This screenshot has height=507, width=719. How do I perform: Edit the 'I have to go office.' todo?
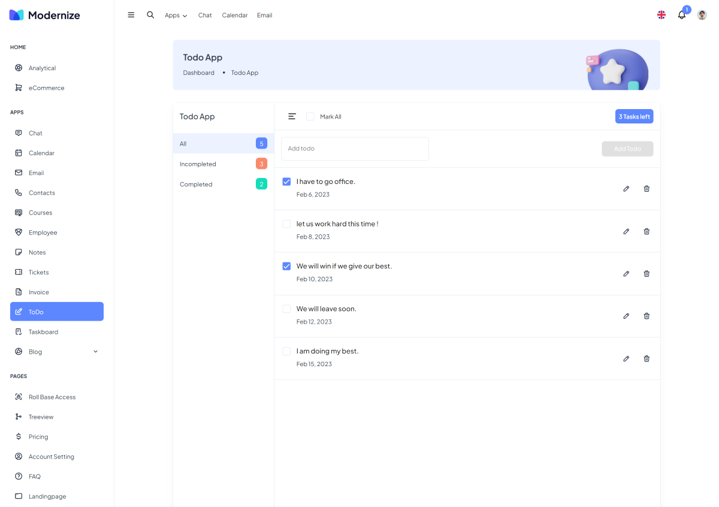click(x=626, y=189)
